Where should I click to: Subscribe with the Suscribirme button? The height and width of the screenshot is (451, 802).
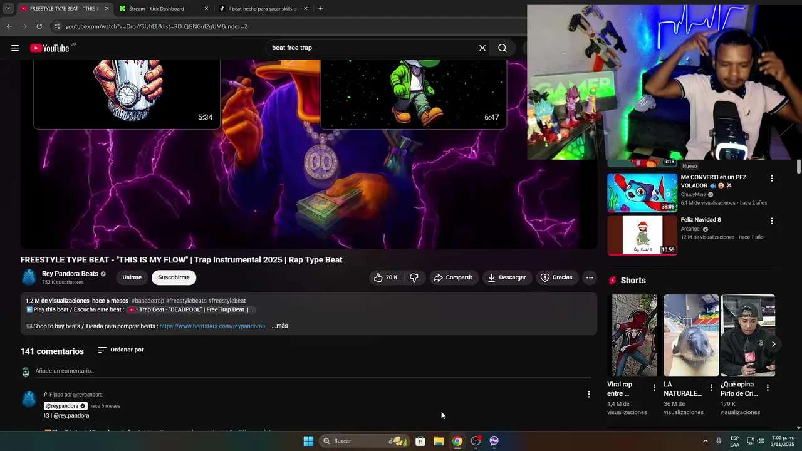pos(174,277)
